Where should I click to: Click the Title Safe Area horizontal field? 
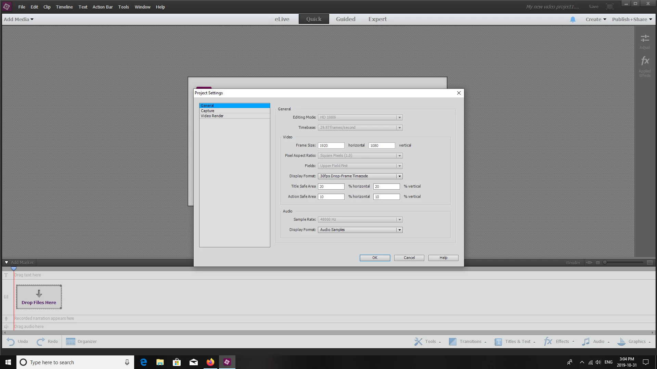[x=331, y=187]
